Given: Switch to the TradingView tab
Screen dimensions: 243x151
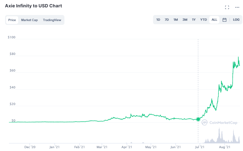Looking at the screenshot, I should tap(52, 20).
